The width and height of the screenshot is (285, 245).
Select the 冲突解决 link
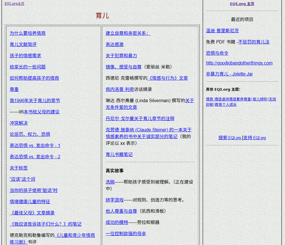coord(19,123)
